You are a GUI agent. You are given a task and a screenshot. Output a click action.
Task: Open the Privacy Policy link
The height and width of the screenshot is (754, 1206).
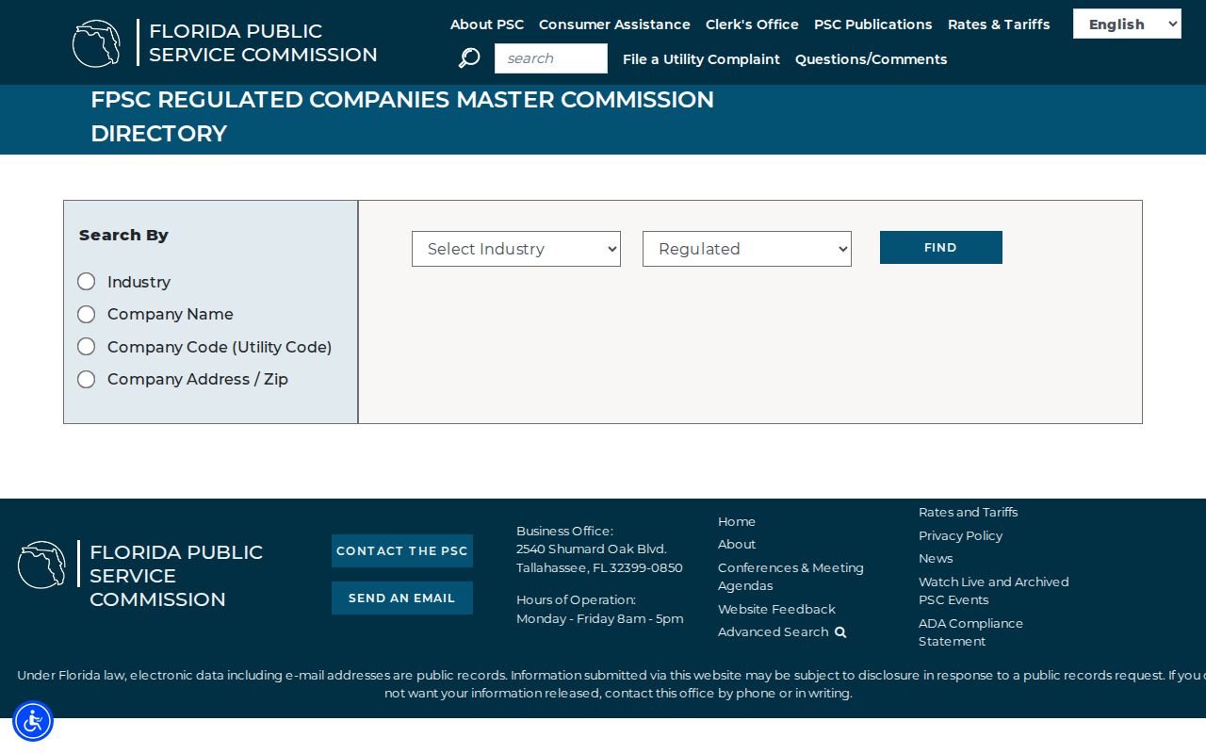click(960, 535)
